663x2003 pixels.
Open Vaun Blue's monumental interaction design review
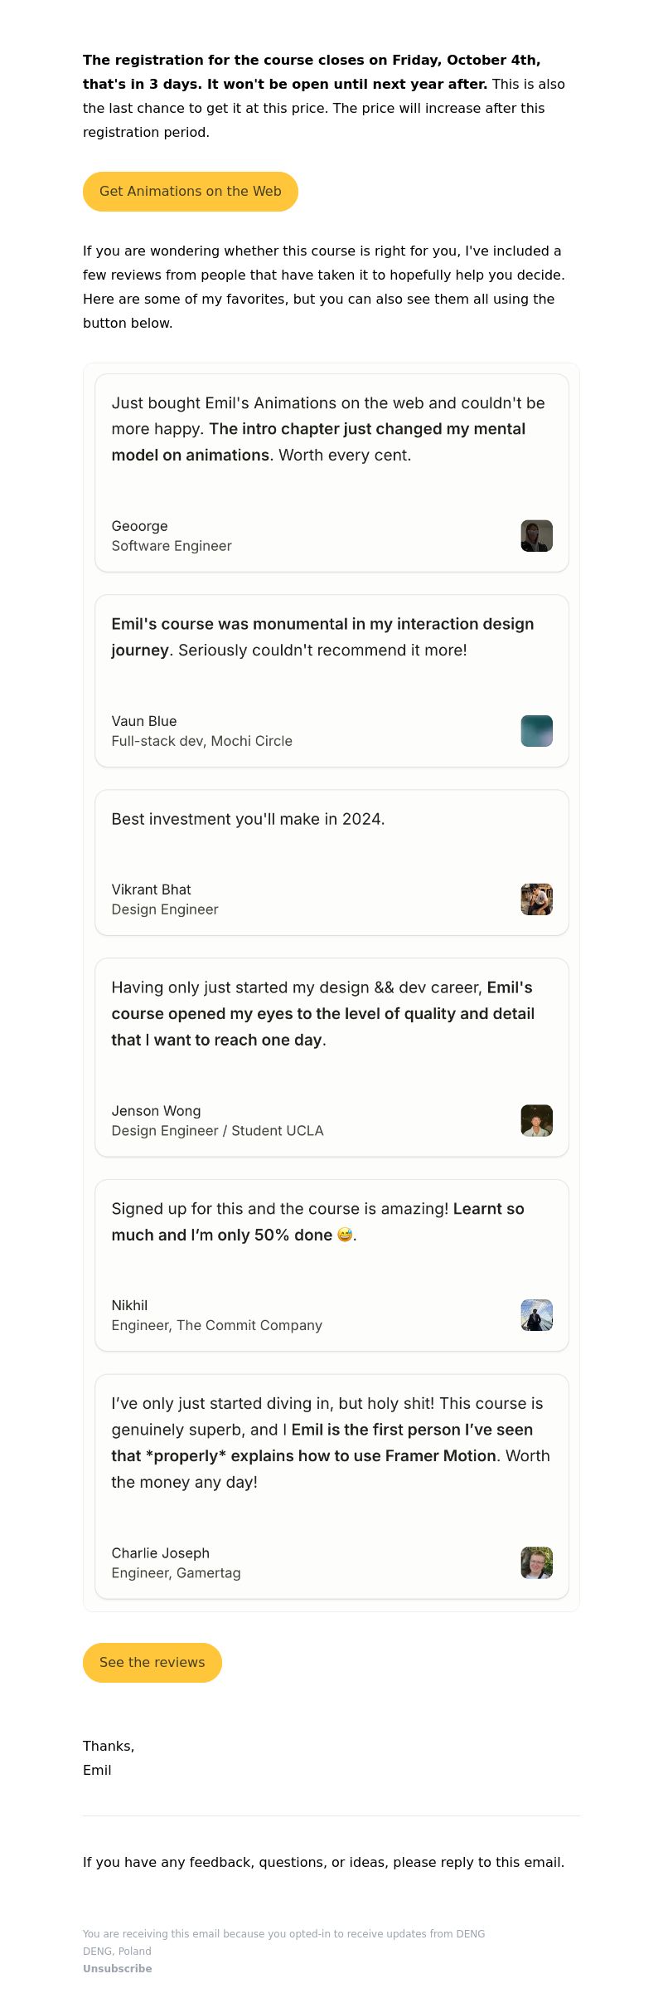[331, 681]
